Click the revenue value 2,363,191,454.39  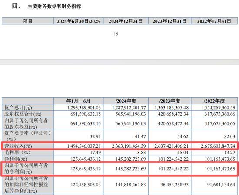coord(129,146)
